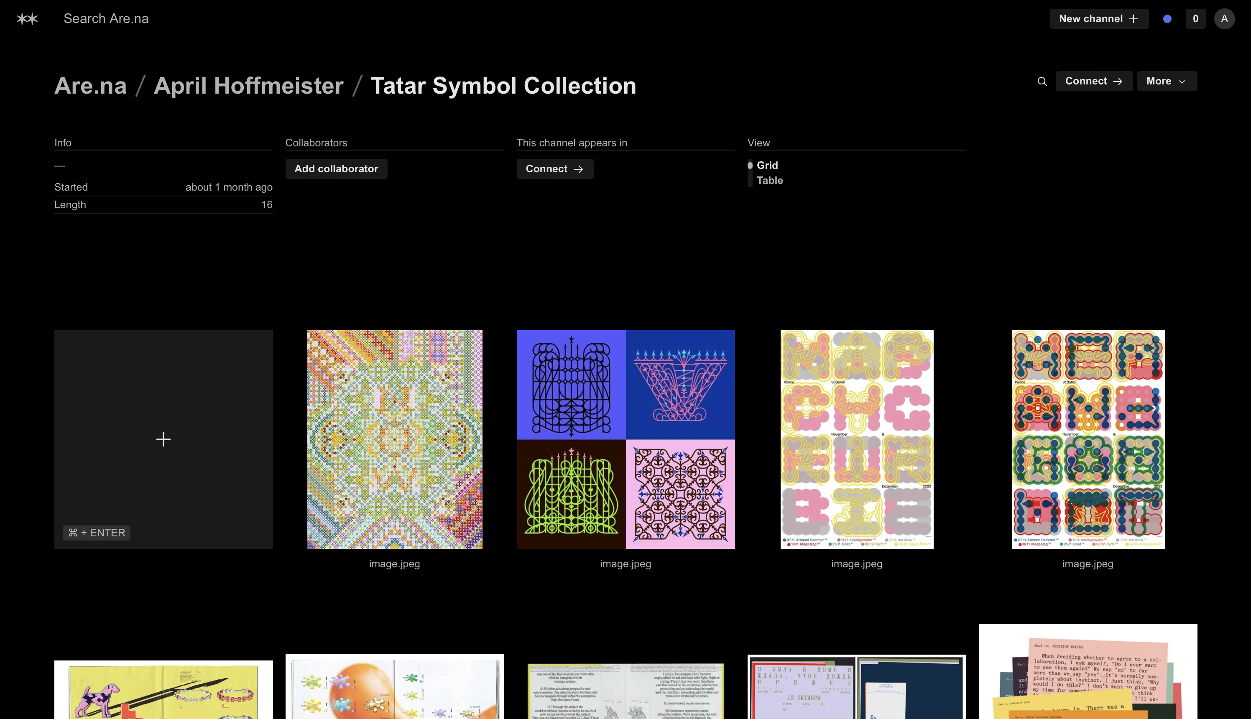
Task: Focus the Search Are.na field
Action: [106, 19]
